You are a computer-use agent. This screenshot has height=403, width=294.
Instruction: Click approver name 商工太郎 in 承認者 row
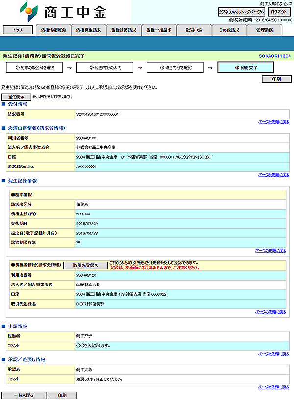84,370
